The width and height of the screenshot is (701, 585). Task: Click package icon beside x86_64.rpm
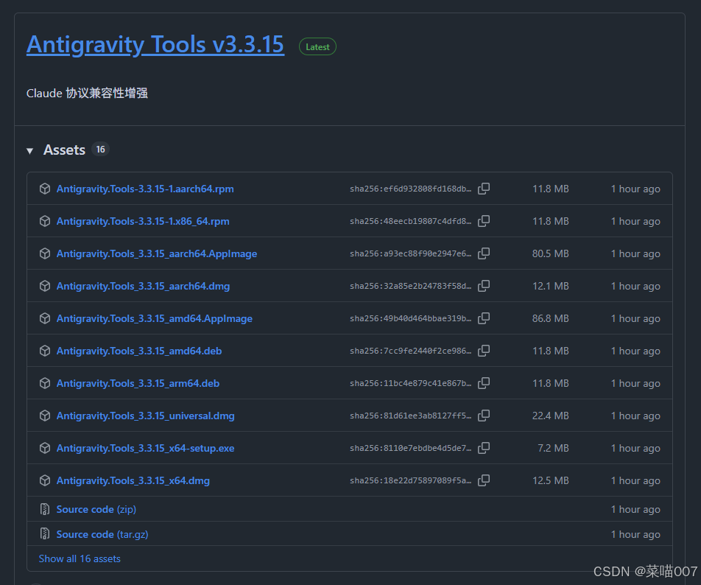point(45,221)
